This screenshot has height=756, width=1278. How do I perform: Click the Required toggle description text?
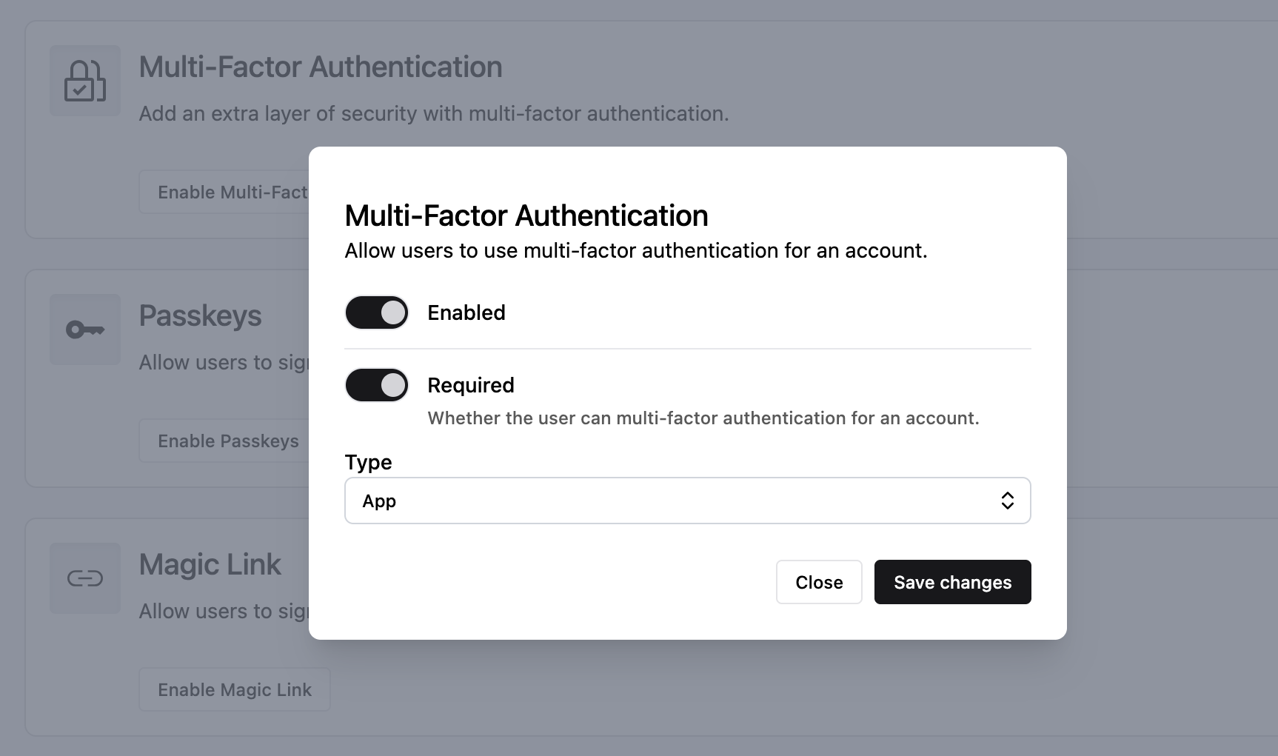[x=703, y=418]
